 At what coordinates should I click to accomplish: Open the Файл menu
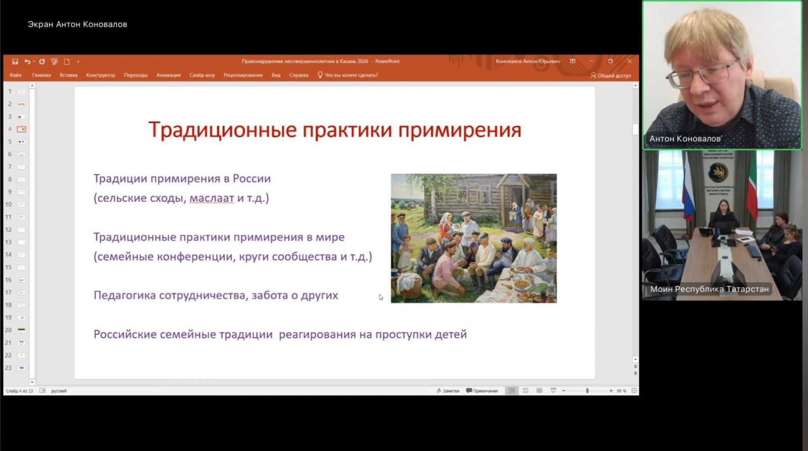point(15,75)
